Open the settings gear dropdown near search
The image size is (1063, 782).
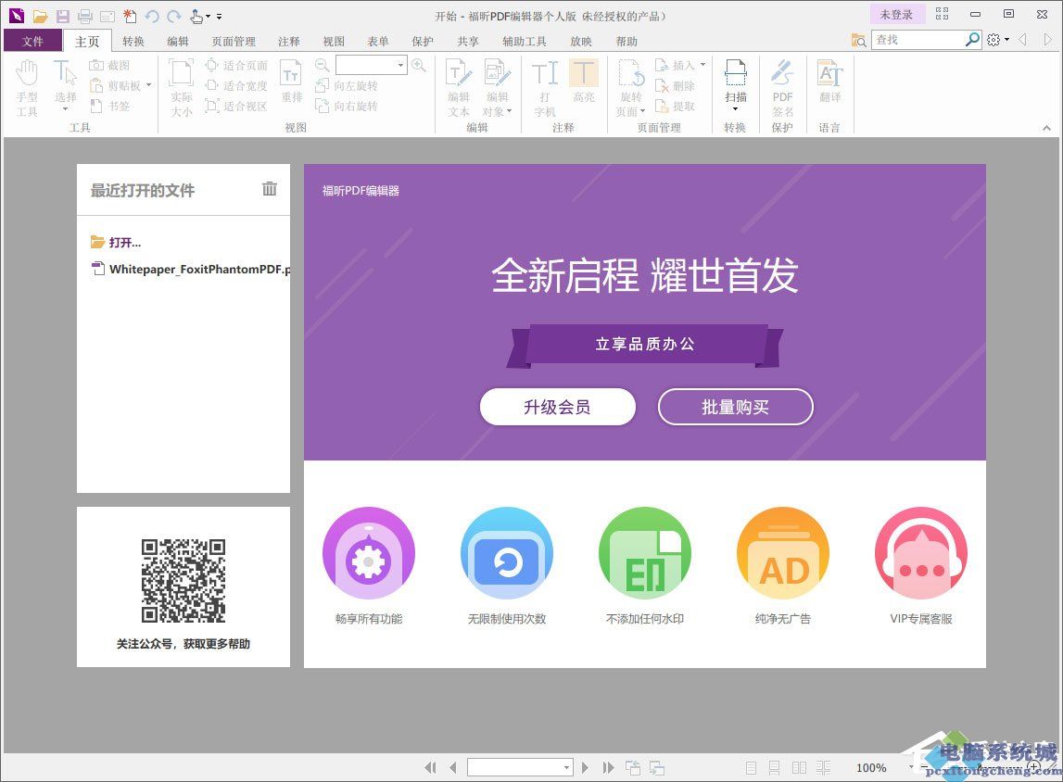pos(998,39)
